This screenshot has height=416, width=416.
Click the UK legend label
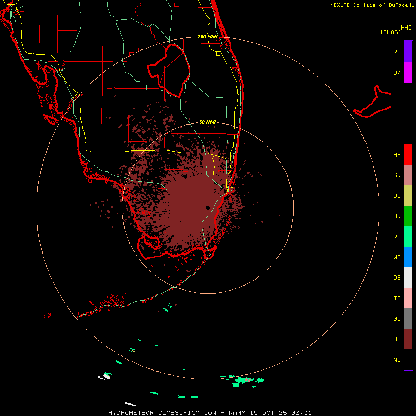(397, 73)
